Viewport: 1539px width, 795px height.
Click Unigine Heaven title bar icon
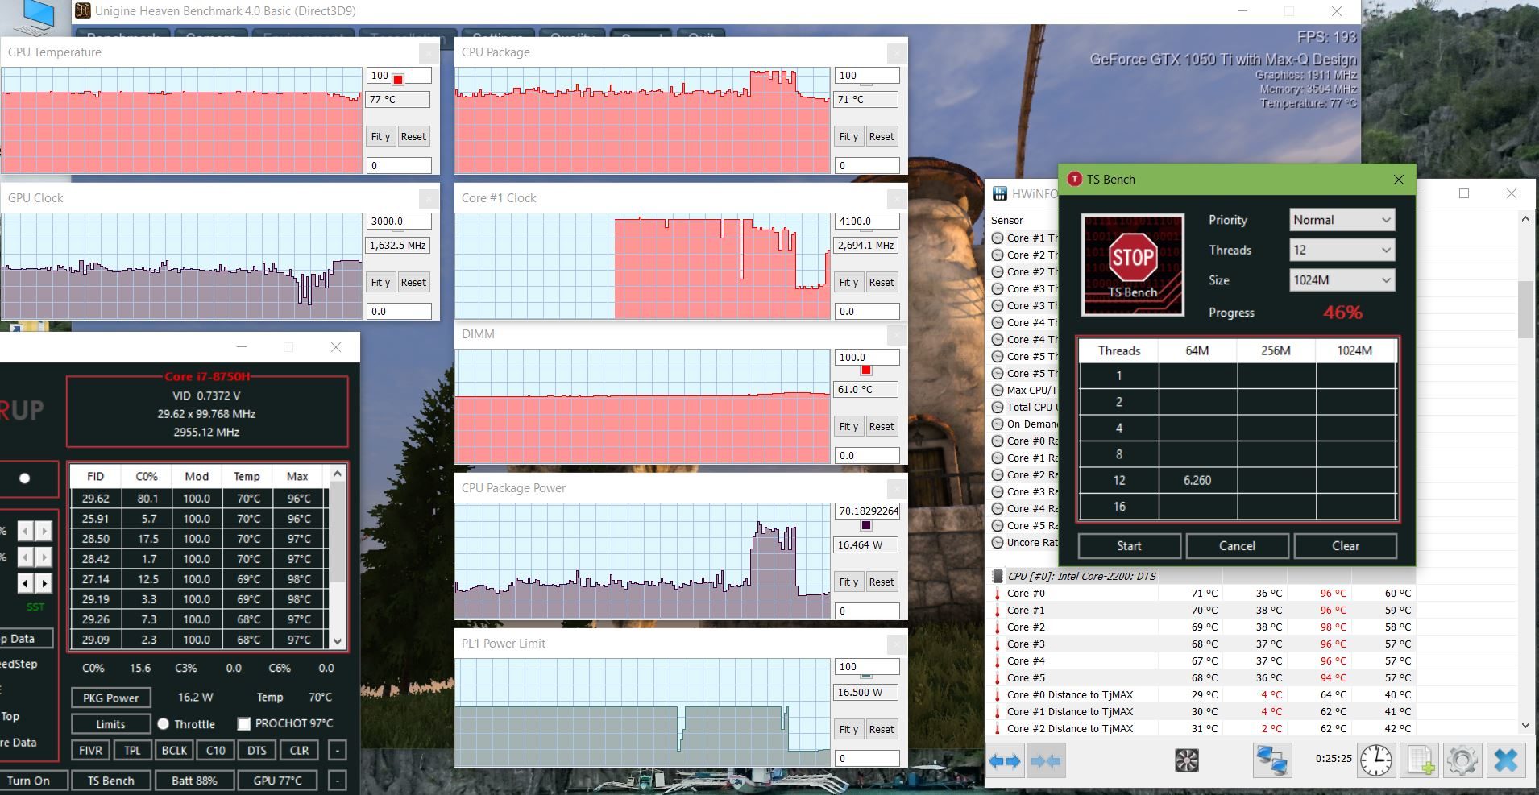[82, 10]
